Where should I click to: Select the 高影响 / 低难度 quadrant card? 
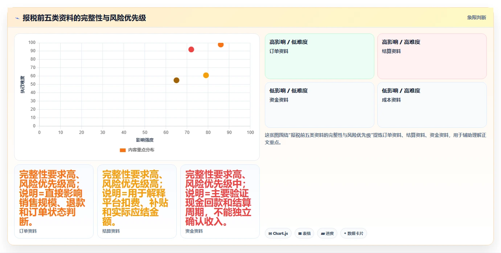[x=319, y=56]
